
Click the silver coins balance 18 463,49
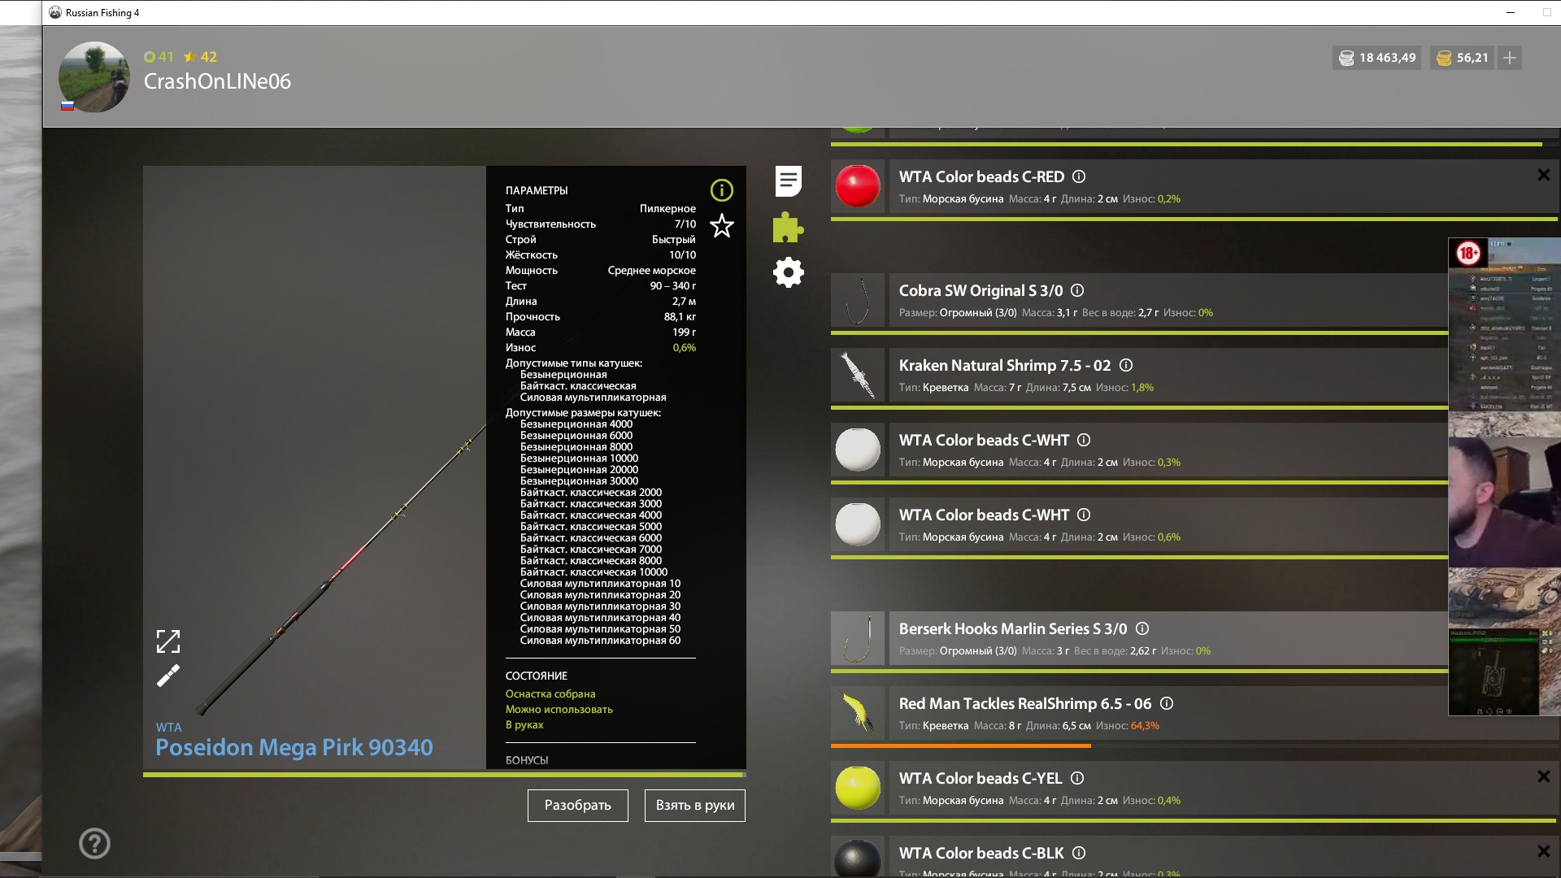point(1376,58)
